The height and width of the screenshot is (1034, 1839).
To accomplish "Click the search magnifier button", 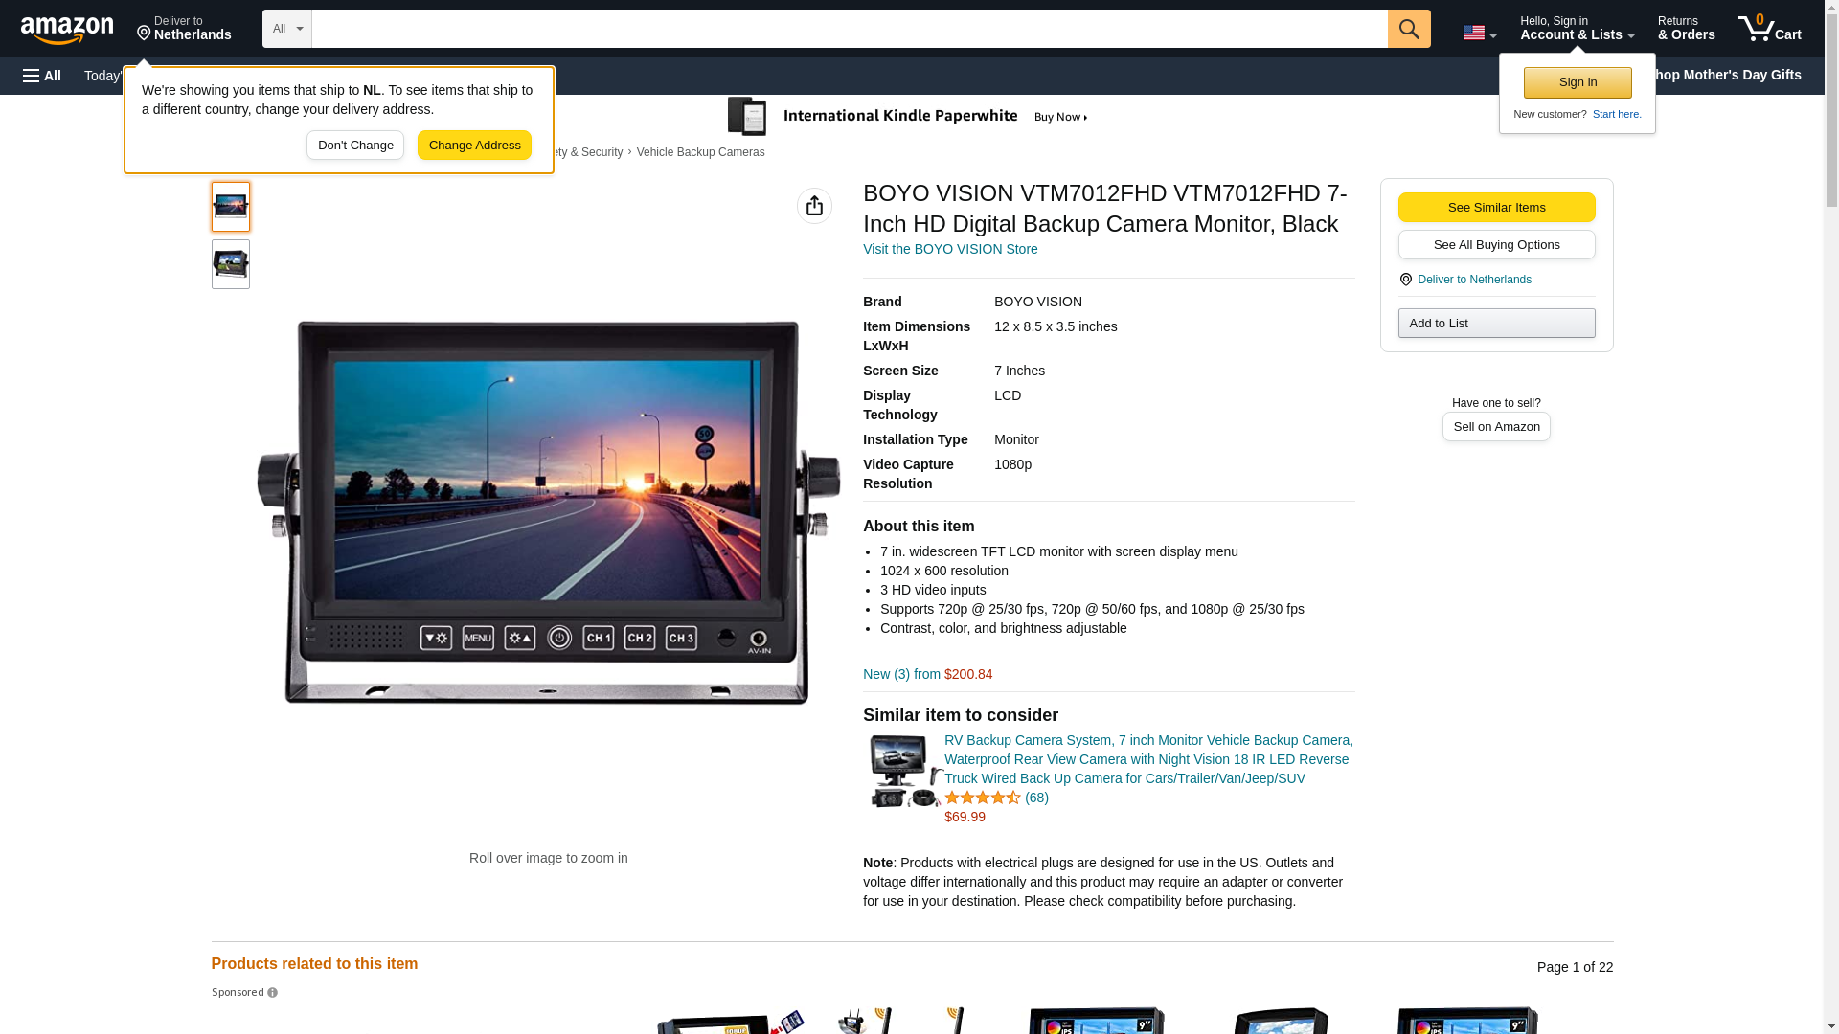I will (1409, 29).
